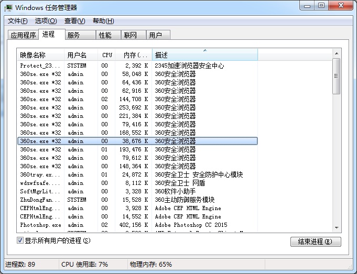The image size is (357, 274).
Task: Open the 用户 tab
Action: click(x=158, y=35)
